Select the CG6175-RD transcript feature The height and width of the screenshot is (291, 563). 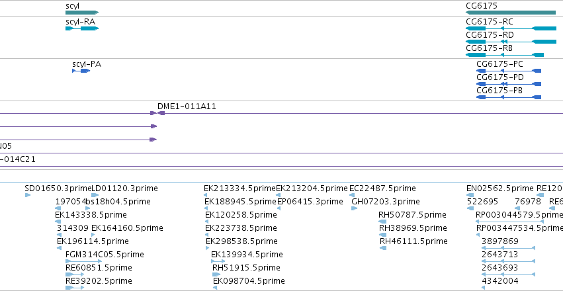pos(511,42)
